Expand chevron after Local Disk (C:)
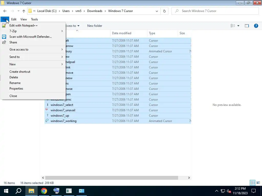The width and height of the screenshot is (262, 196). 59,11
